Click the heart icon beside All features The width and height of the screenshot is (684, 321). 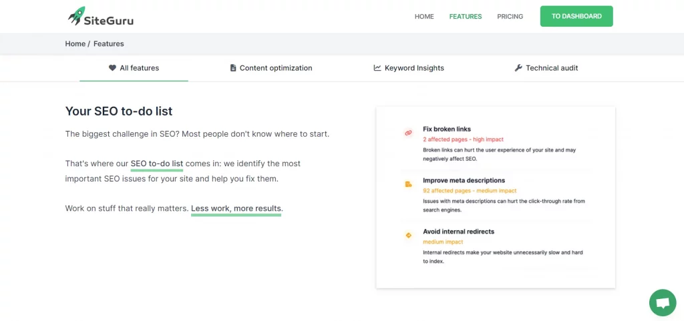click(x=112, y=68)
